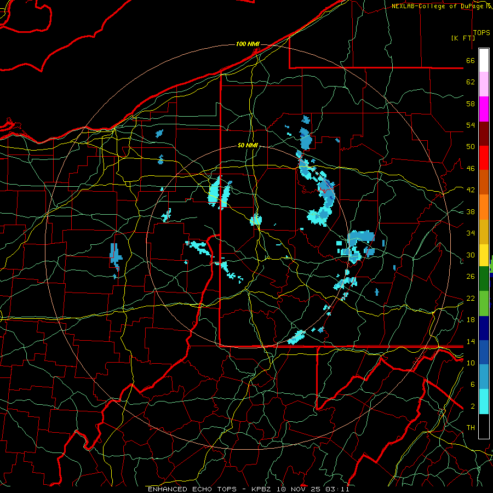This screenshot has height=493, width=493.
Task: Click the 18 legend scale label
Action: (471, 320)
